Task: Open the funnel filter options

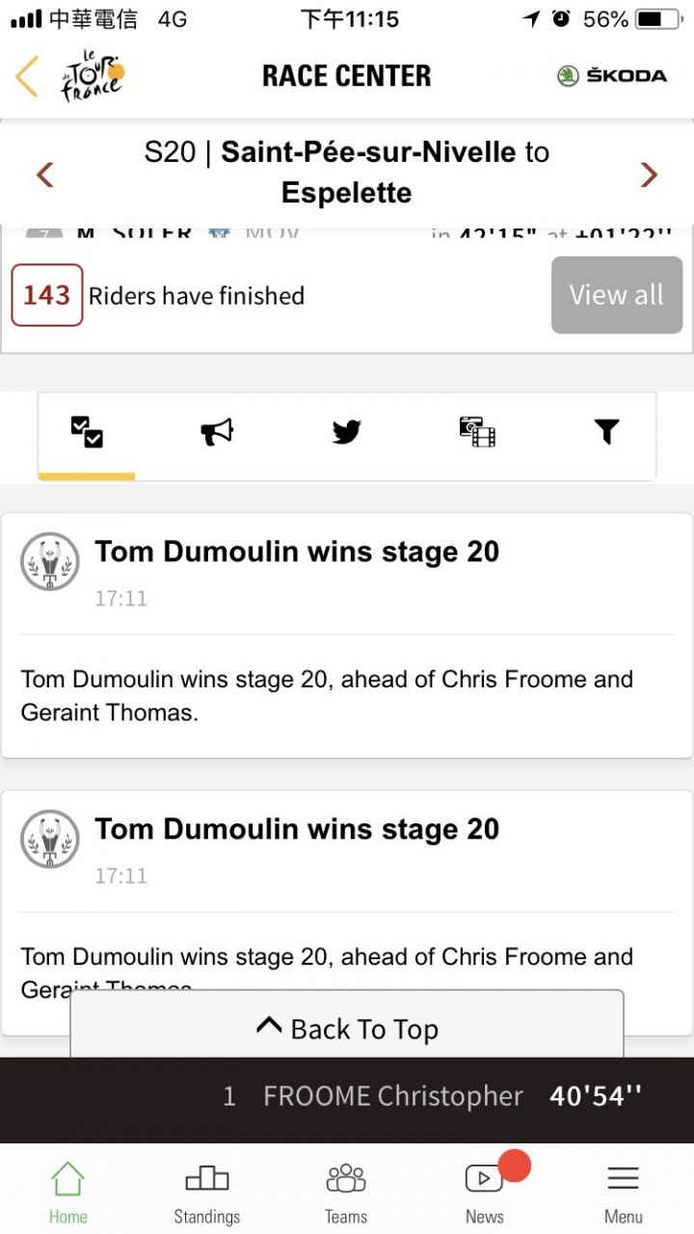Action: coord(606,432)
